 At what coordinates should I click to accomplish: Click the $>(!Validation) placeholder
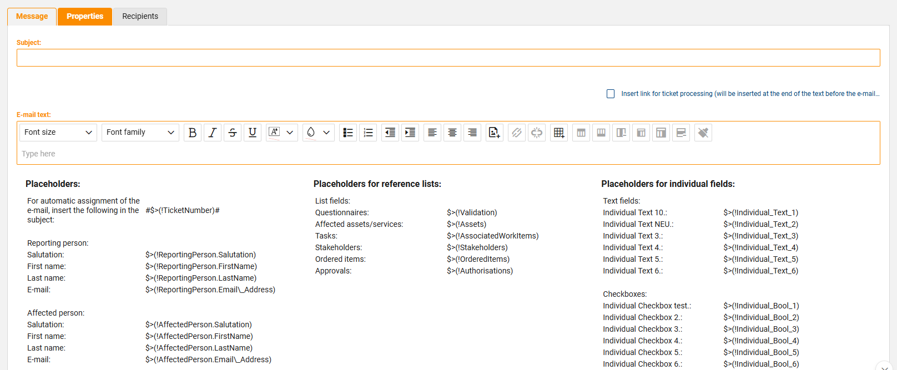click(x=472, y=212)
